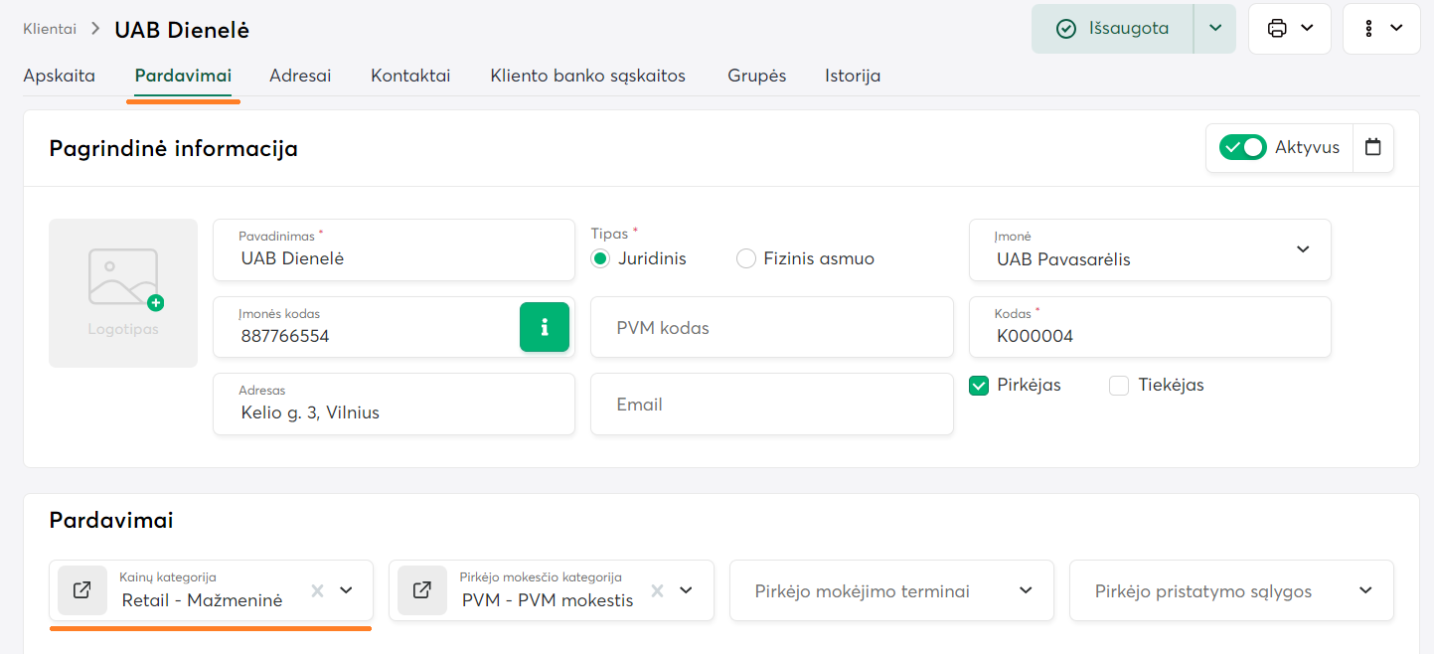Open linked Kainų kategorija record icon

pos(82,590)
